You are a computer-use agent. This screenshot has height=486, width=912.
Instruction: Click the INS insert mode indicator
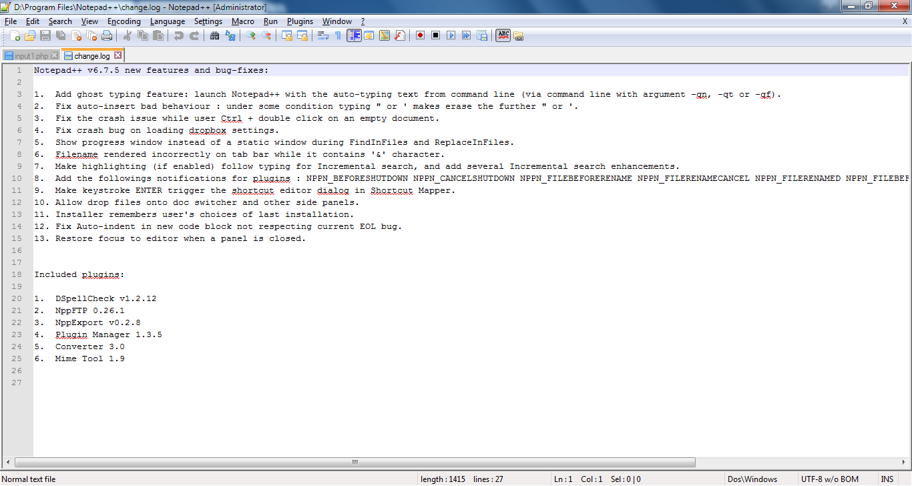click(887, 479)
